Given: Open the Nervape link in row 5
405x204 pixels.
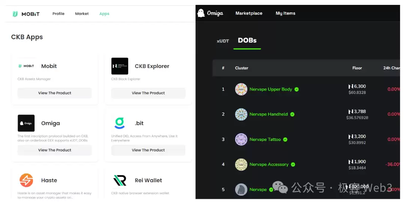Looking at the screenshot, I should click(258, 189).
